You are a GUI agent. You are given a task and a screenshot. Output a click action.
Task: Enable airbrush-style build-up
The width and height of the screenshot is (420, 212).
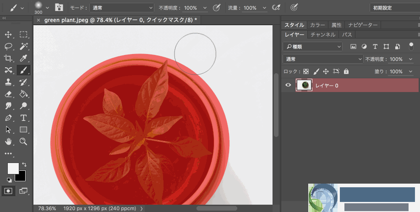click(x=276, y=8)
